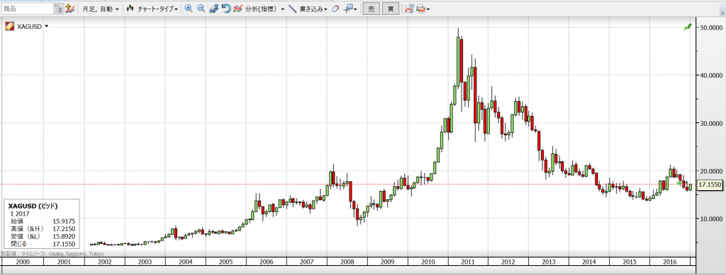726x275 pixels.
Task: Click the 閉じる 17.1550 value in info box
Action: point(65,243)
